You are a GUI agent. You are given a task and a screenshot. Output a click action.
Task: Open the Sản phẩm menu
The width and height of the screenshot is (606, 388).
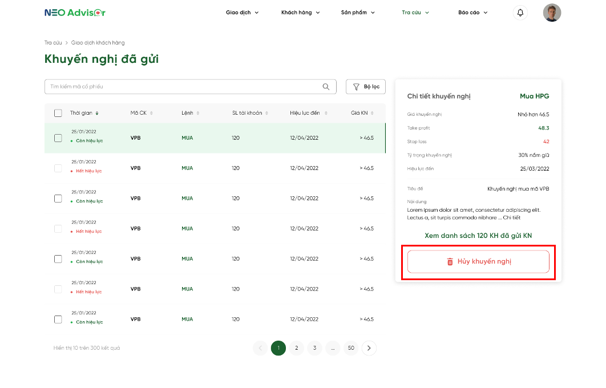(x=358, y=13)
